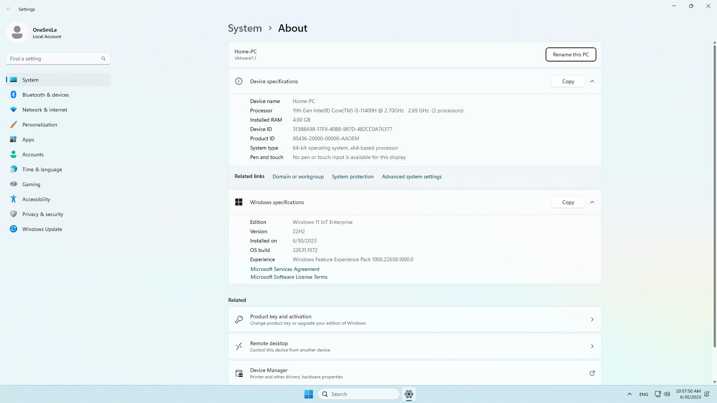The image size is (717, 403).
Task: Show hidden tray icons chevron
Action: click(629, 394)
